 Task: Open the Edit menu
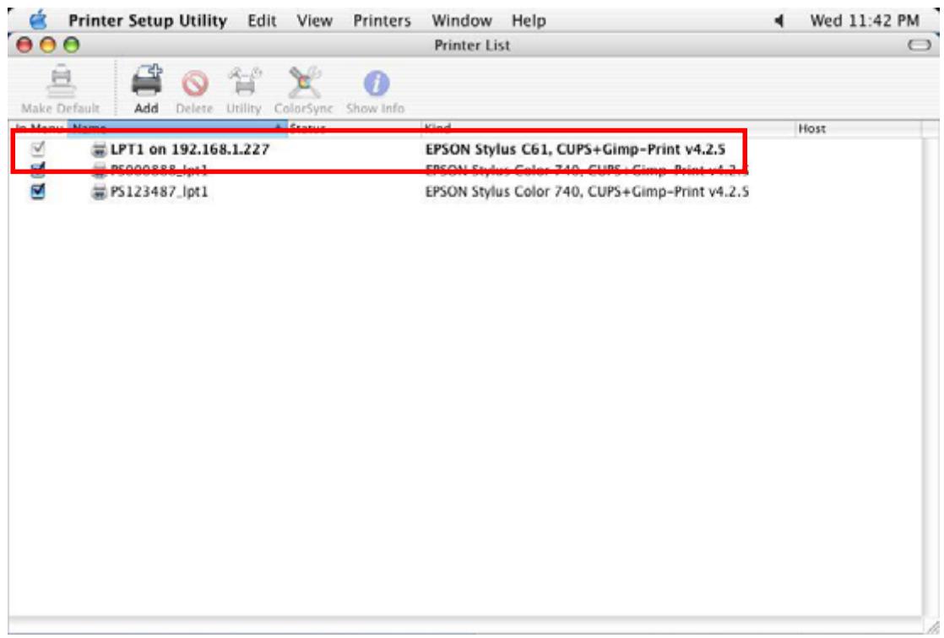(x=262, y=21)
